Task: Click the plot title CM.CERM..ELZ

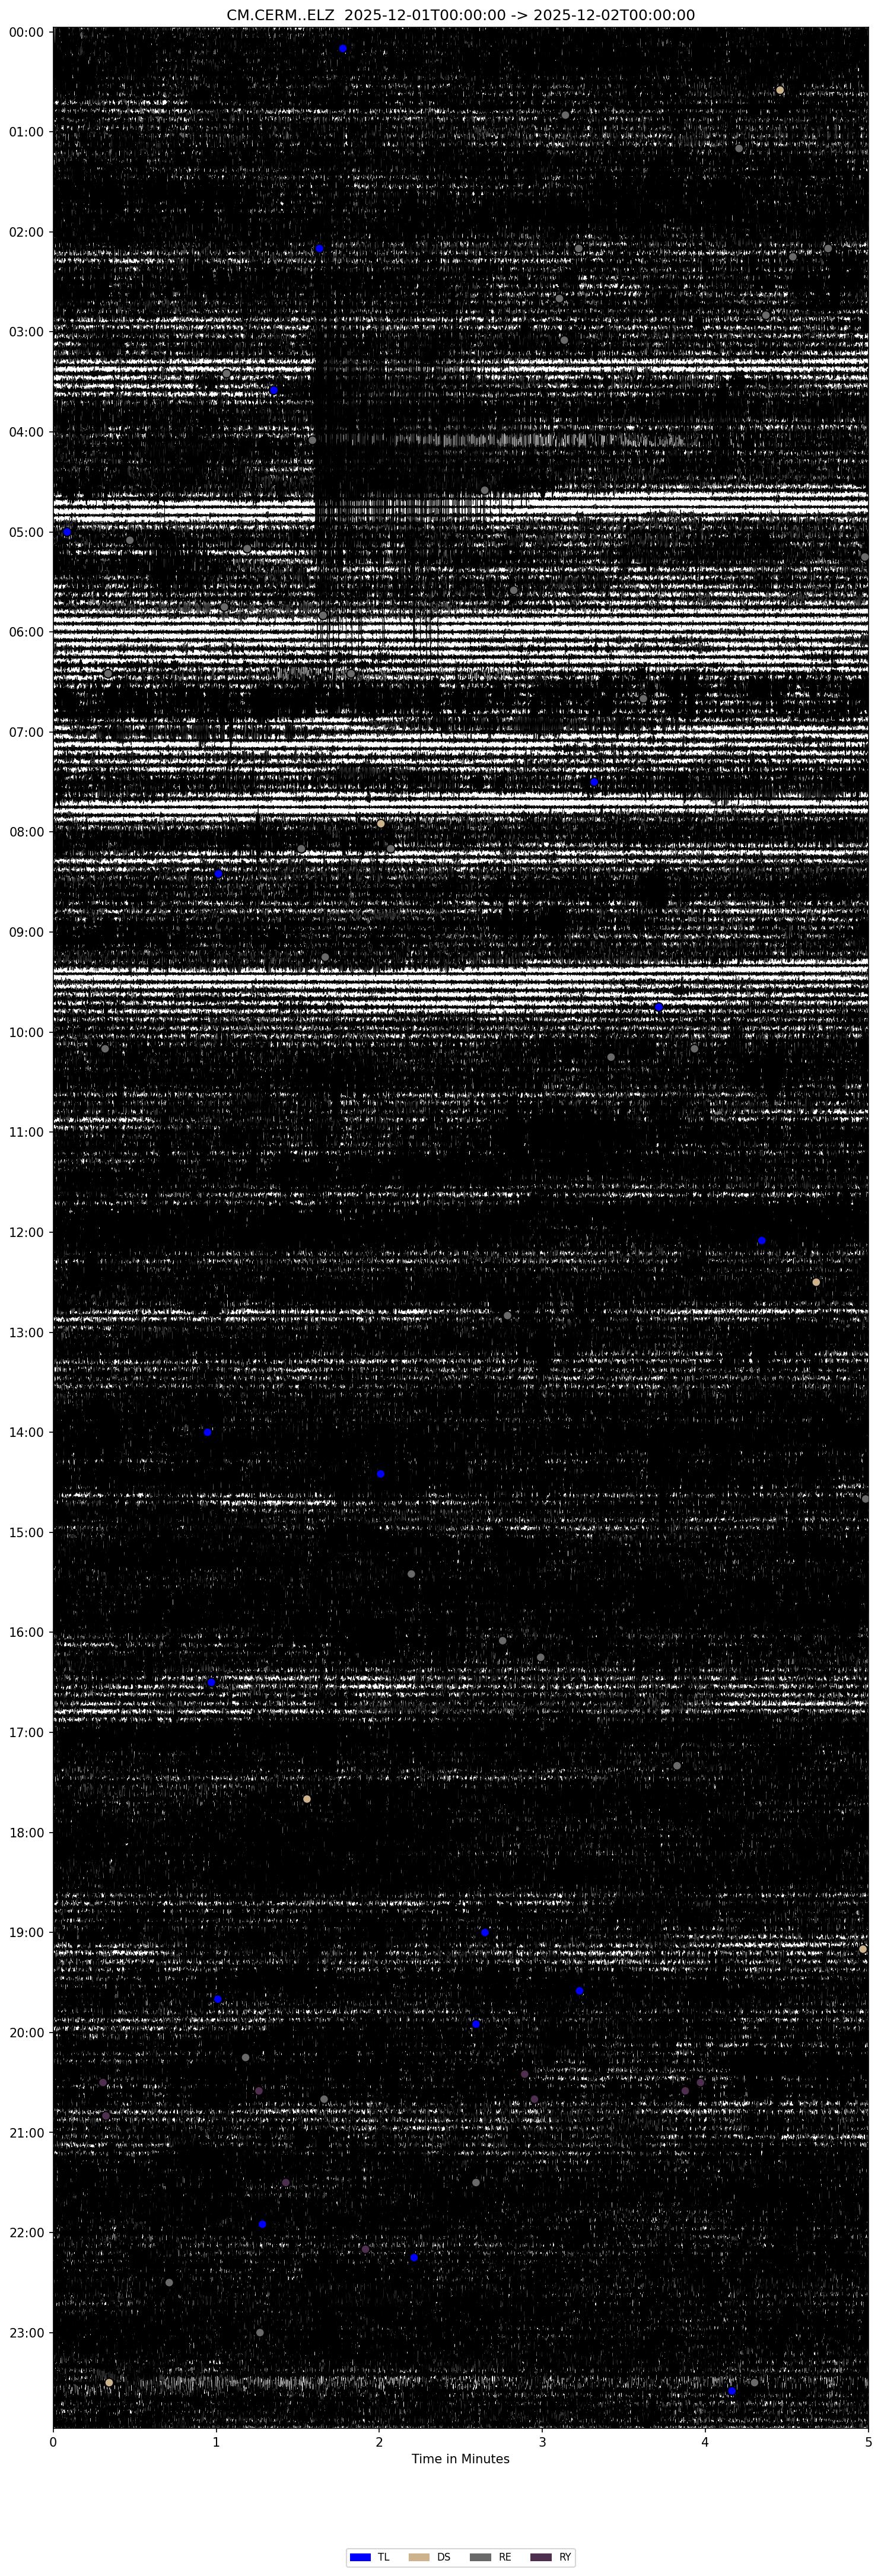Action: [x=460, y=15]
